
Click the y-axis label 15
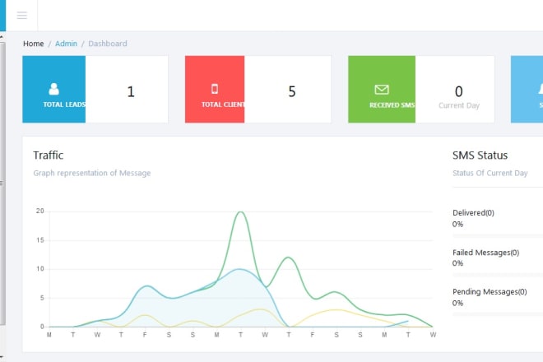40,240
